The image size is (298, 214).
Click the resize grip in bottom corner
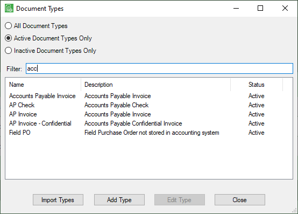294,210
